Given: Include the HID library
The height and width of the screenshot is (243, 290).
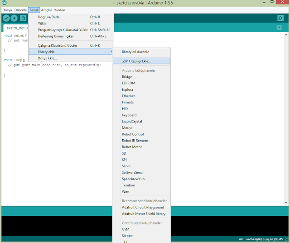Looking at the screenshot, I should 141,109.
